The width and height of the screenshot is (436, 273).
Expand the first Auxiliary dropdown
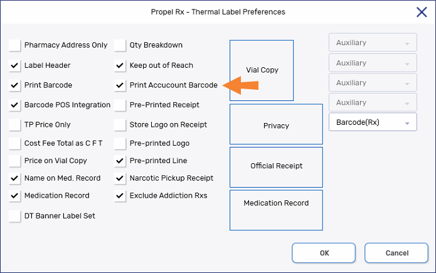(x=373, y=43)
